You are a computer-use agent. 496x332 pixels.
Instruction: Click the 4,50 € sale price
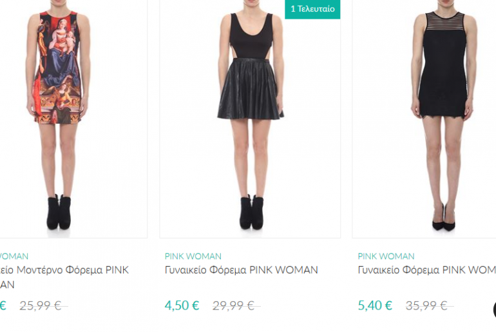tap(182, 306)
